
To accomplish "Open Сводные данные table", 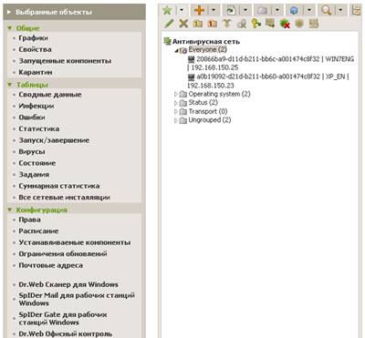I will click(x=50, y=95).
